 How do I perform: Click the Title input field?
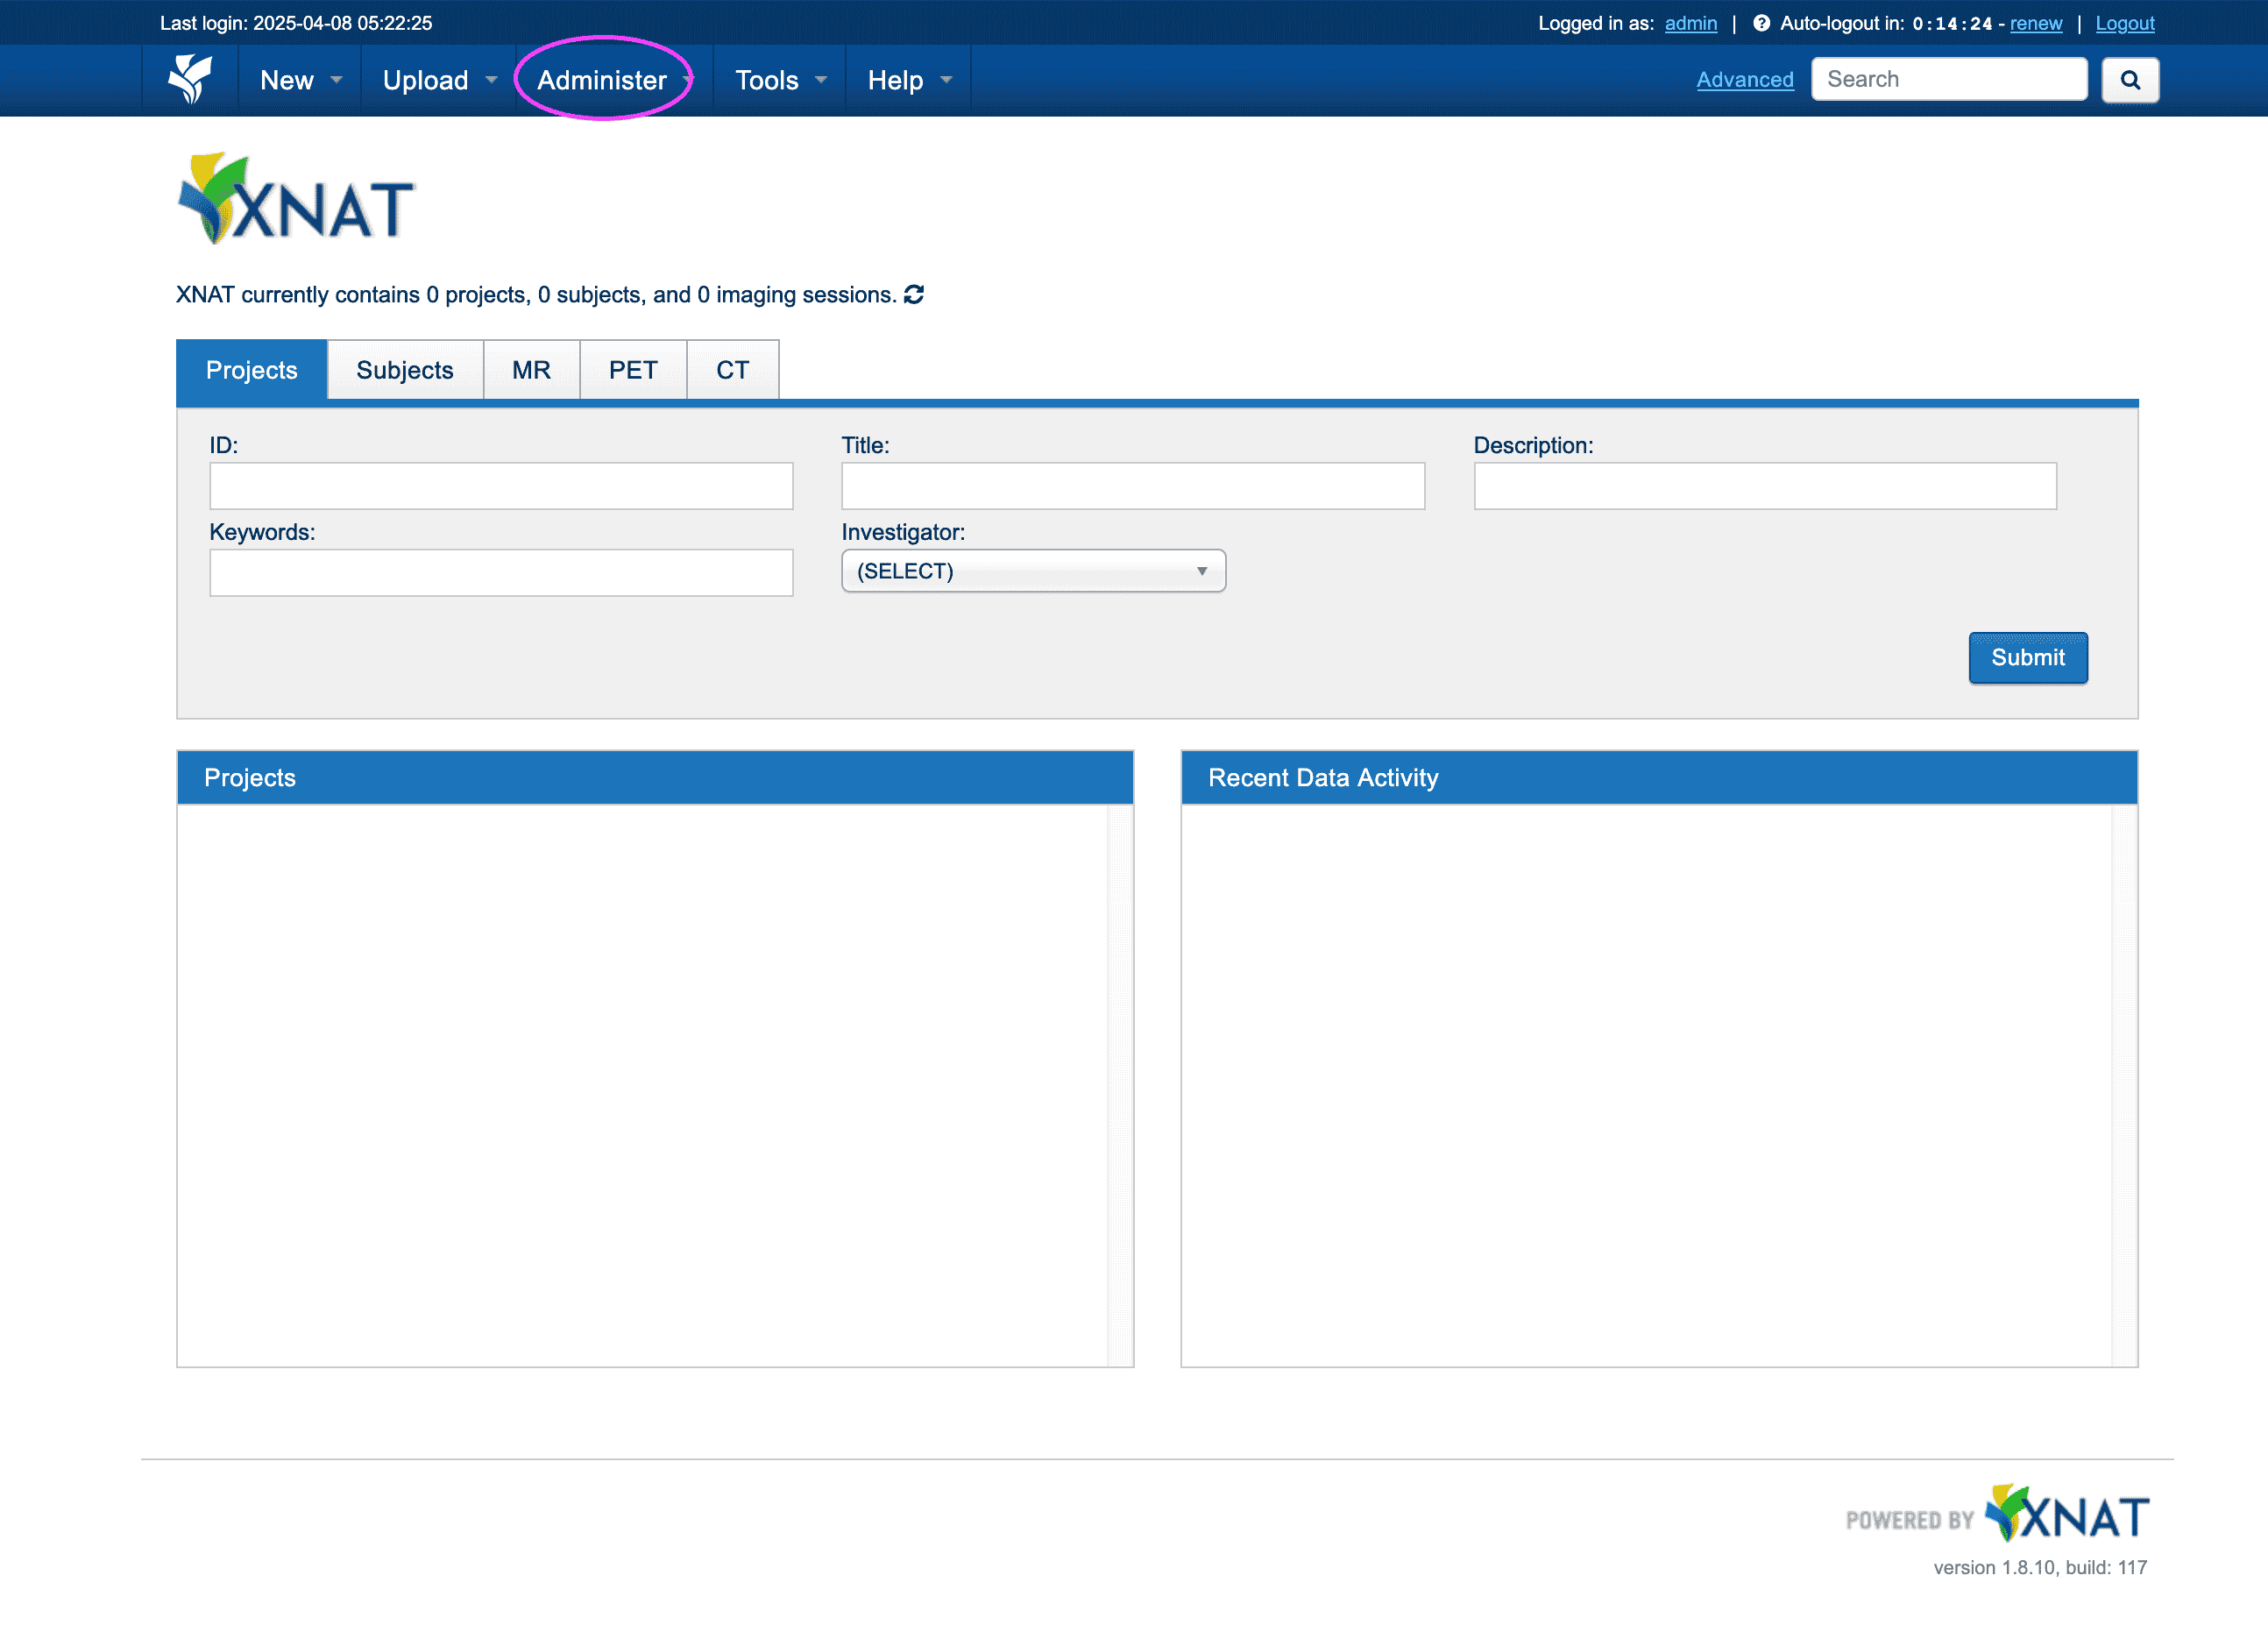pyautogui.click(x=1133, y=486)
